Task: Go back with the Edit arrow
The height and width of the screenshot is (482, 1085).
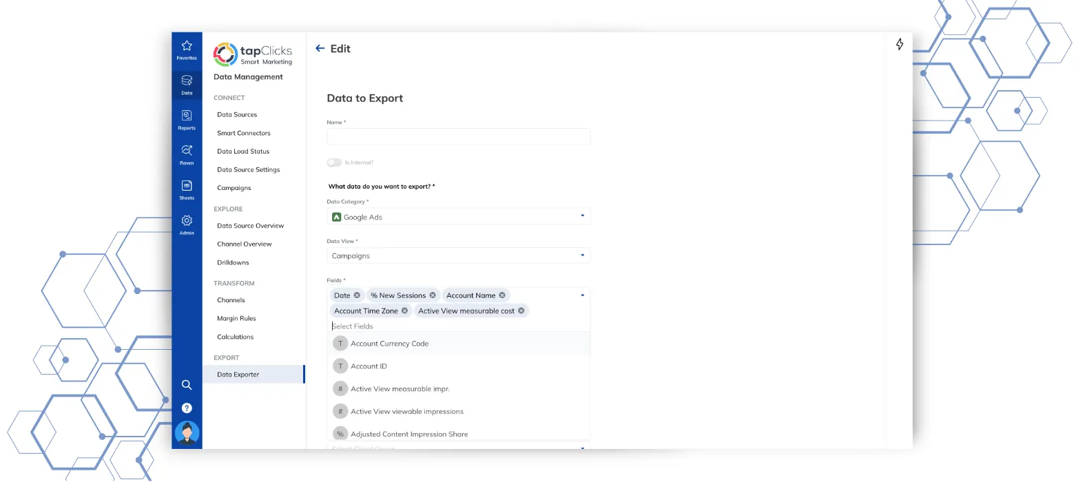Action: click(320, 48)
